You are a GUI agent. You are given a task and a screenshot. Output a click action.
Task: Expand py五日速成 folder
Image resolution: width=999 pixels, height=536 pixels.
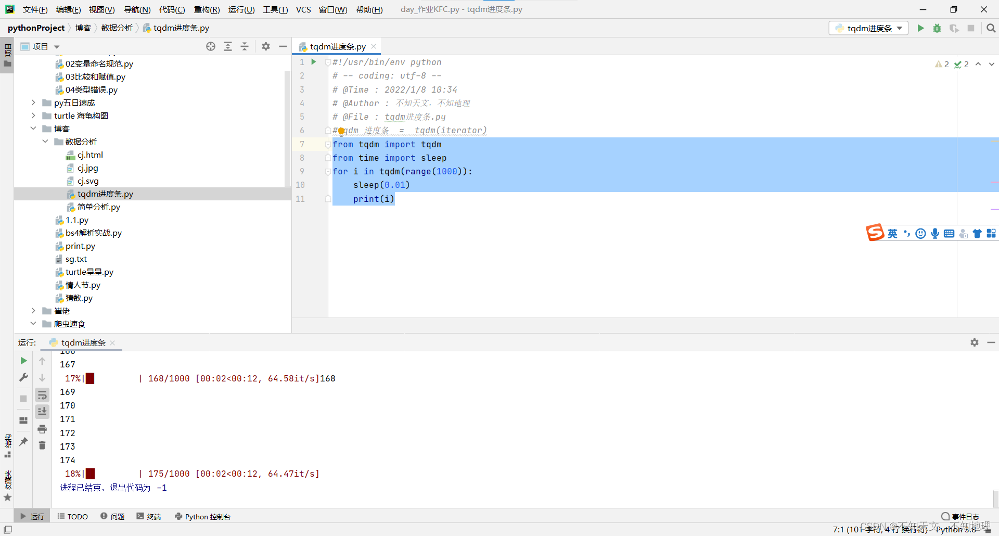[x=33, y=103]
